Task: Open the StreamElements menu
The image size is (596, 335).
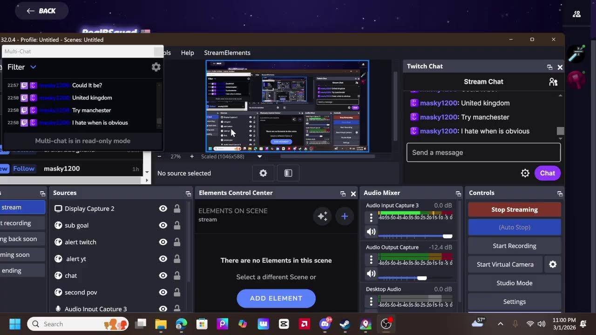Action: coord(227,53)
